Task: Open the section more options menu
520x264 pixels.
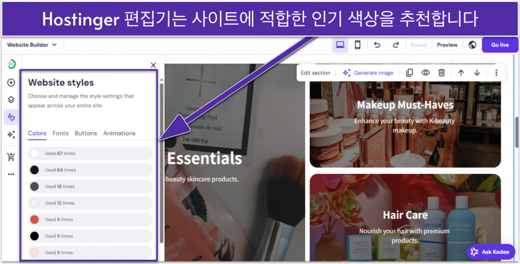Action: [x=496, y=73]
